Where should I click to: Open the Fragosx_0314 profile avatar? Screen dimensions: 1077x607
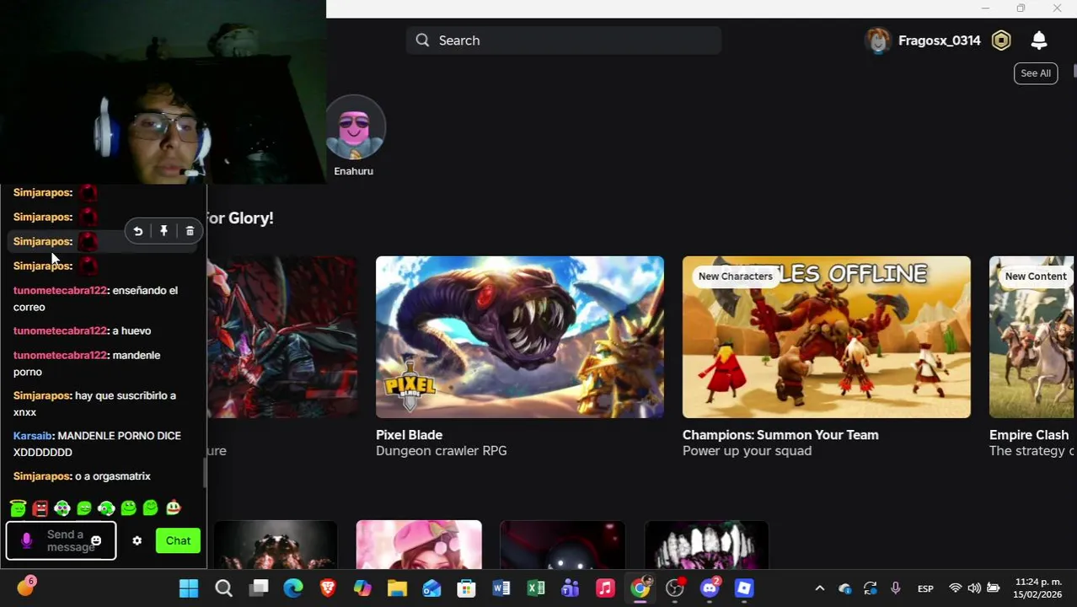(878, 40)
